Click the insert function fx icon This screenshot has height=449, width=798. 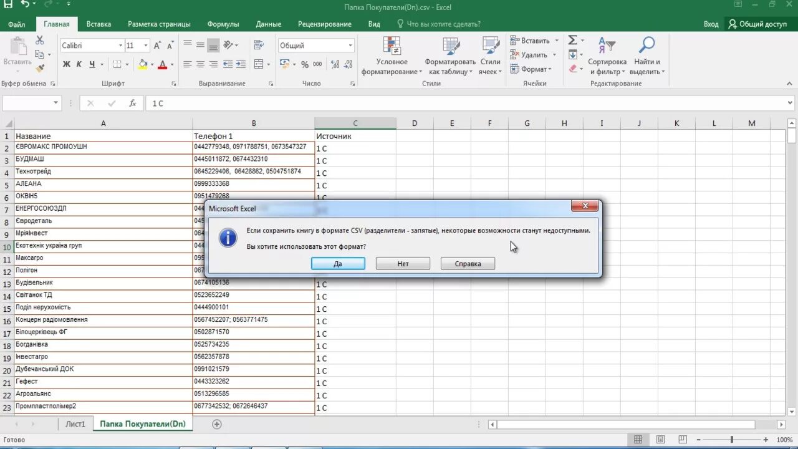(x=132, y=104)
